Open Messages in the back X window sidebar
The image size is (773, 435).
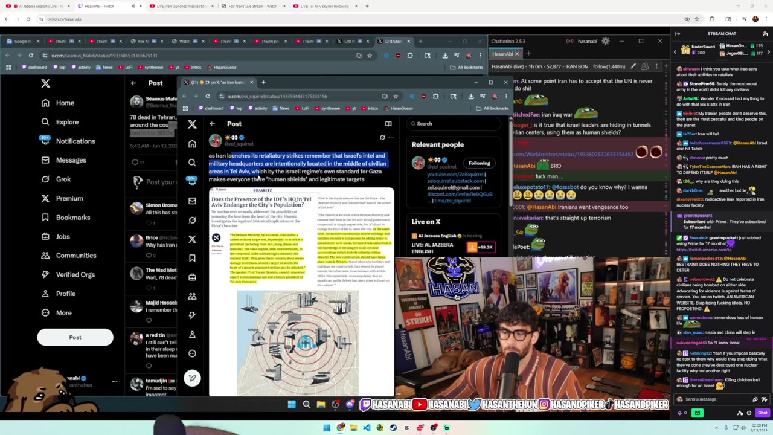click(x=63, y=160)
